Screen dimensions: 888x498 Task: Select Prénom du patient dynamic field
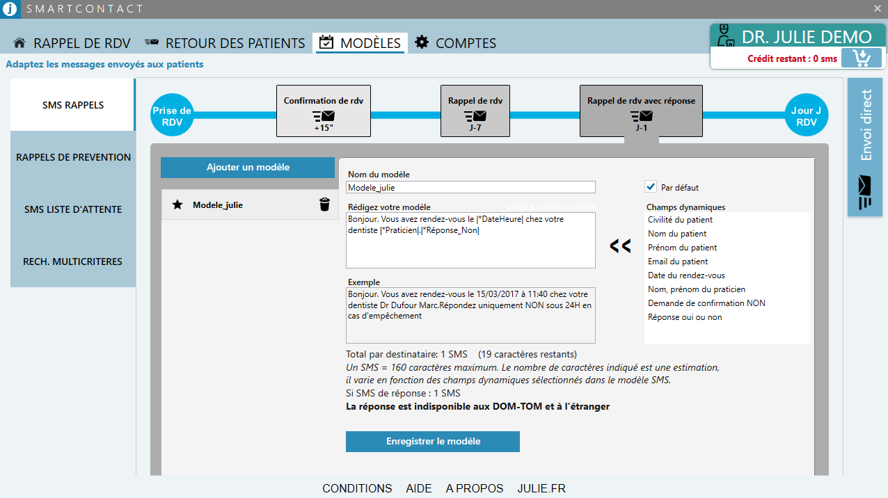tap(682, 248)
